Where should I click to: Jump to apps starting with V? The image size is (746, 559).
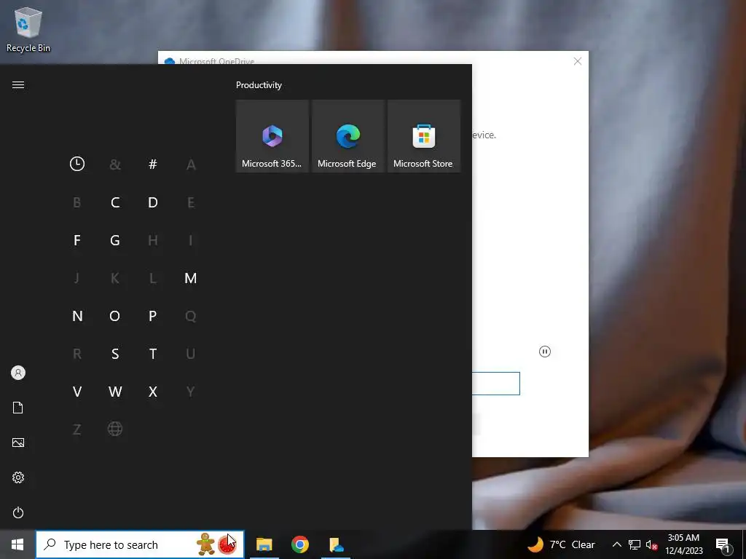tap(77, 391)
